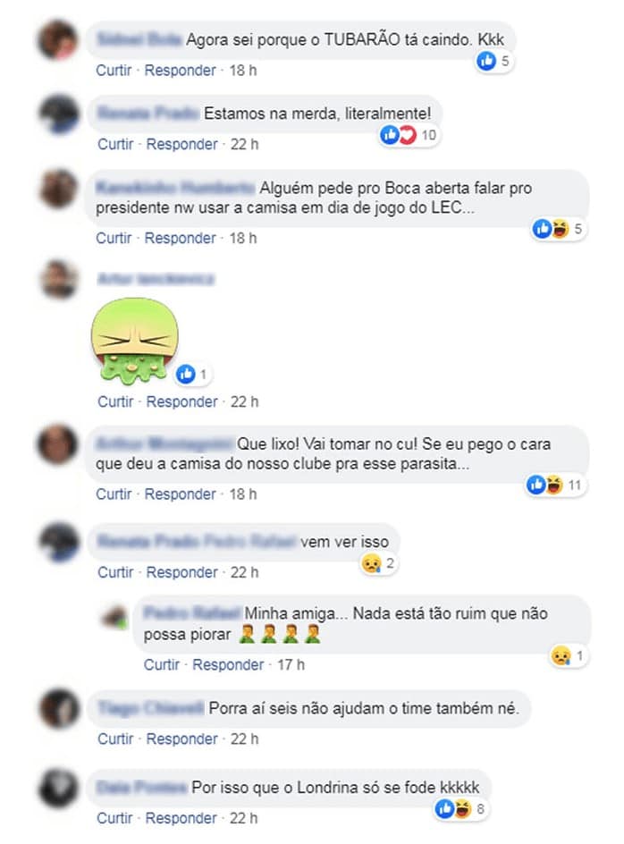Screen dimensions: 624x844
Task: Open reactions on the 'Que lixo' comment
Action: [x=555, y=485]
